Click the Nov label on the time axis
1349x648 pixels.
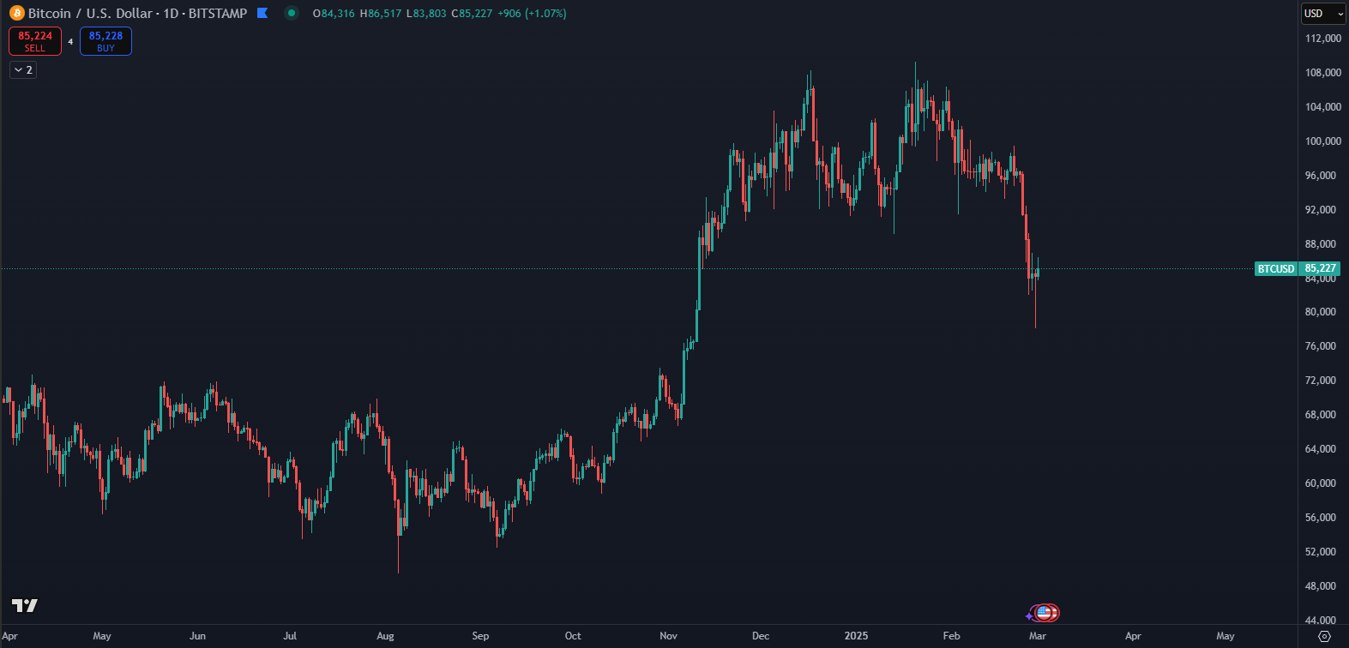(x=668, y=636)
